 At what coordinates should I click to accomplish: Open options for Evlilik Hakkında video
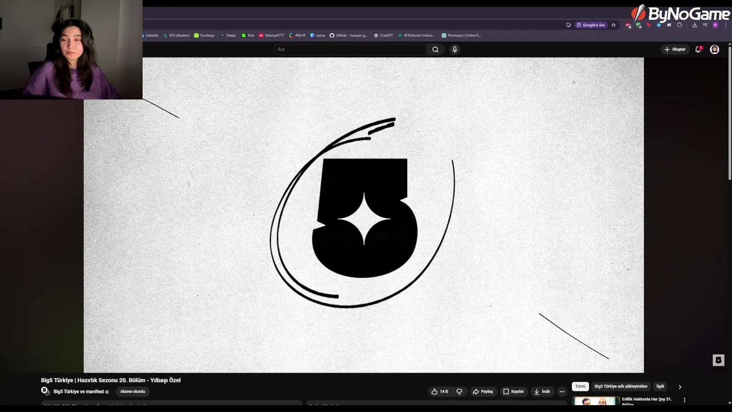click(685, 400)
